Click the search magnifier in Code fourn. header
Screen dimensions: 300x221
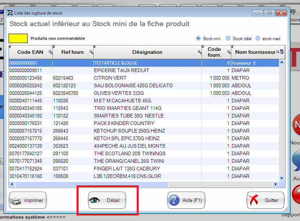pos(229,52)
